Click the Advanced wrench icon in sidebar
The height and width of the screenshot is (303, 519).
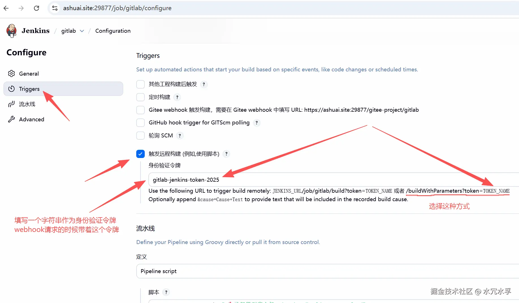pyautogui.click(x=11, y=119)
